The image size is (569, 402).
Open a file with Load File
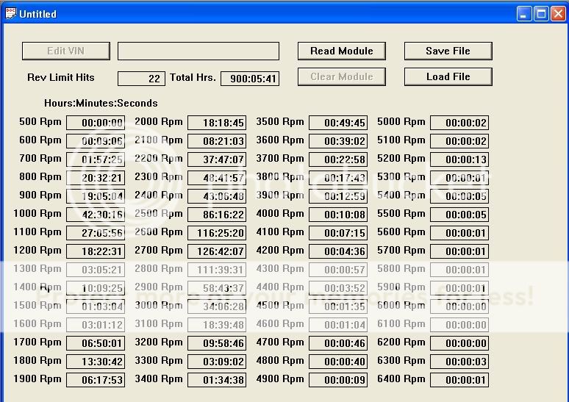point(448,76)
